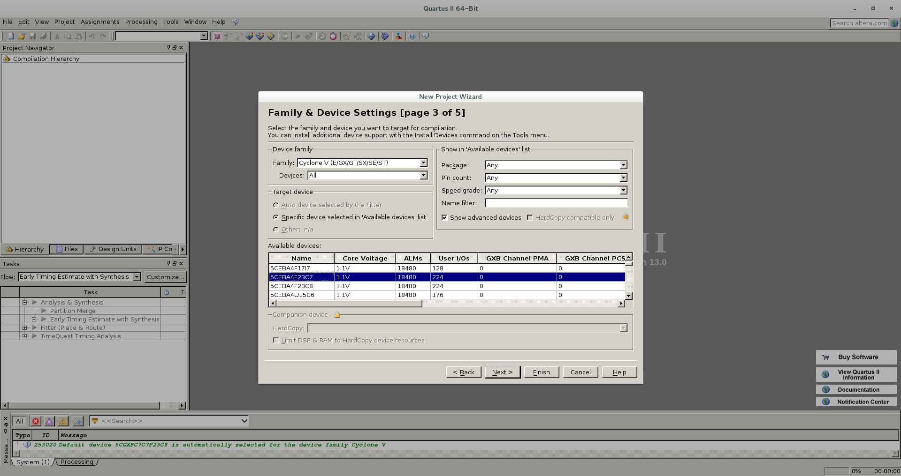Switch to the Processing messages tab
This screenshot has width=901, height=476.
(77, 462)
